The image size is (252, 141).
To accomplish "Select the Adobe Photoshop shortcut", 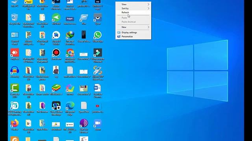I will [56, 5].
